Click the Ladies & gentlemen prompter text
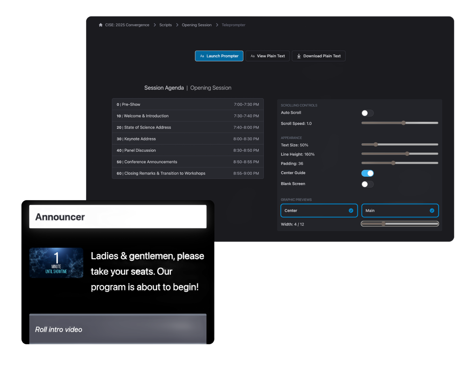This screenshot has width=468, height=369. point(147,271)
